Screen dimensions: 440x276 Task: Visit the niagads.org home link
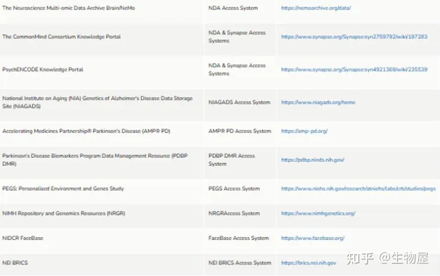[x=318, y=102]
